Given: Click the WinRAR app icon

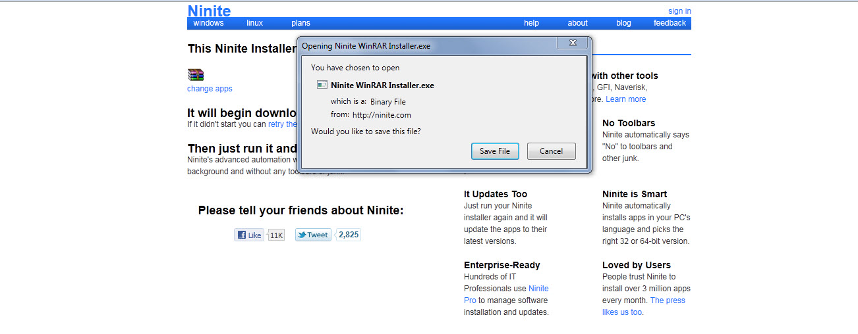Looking at the screenshot, I should coord(196,75).
